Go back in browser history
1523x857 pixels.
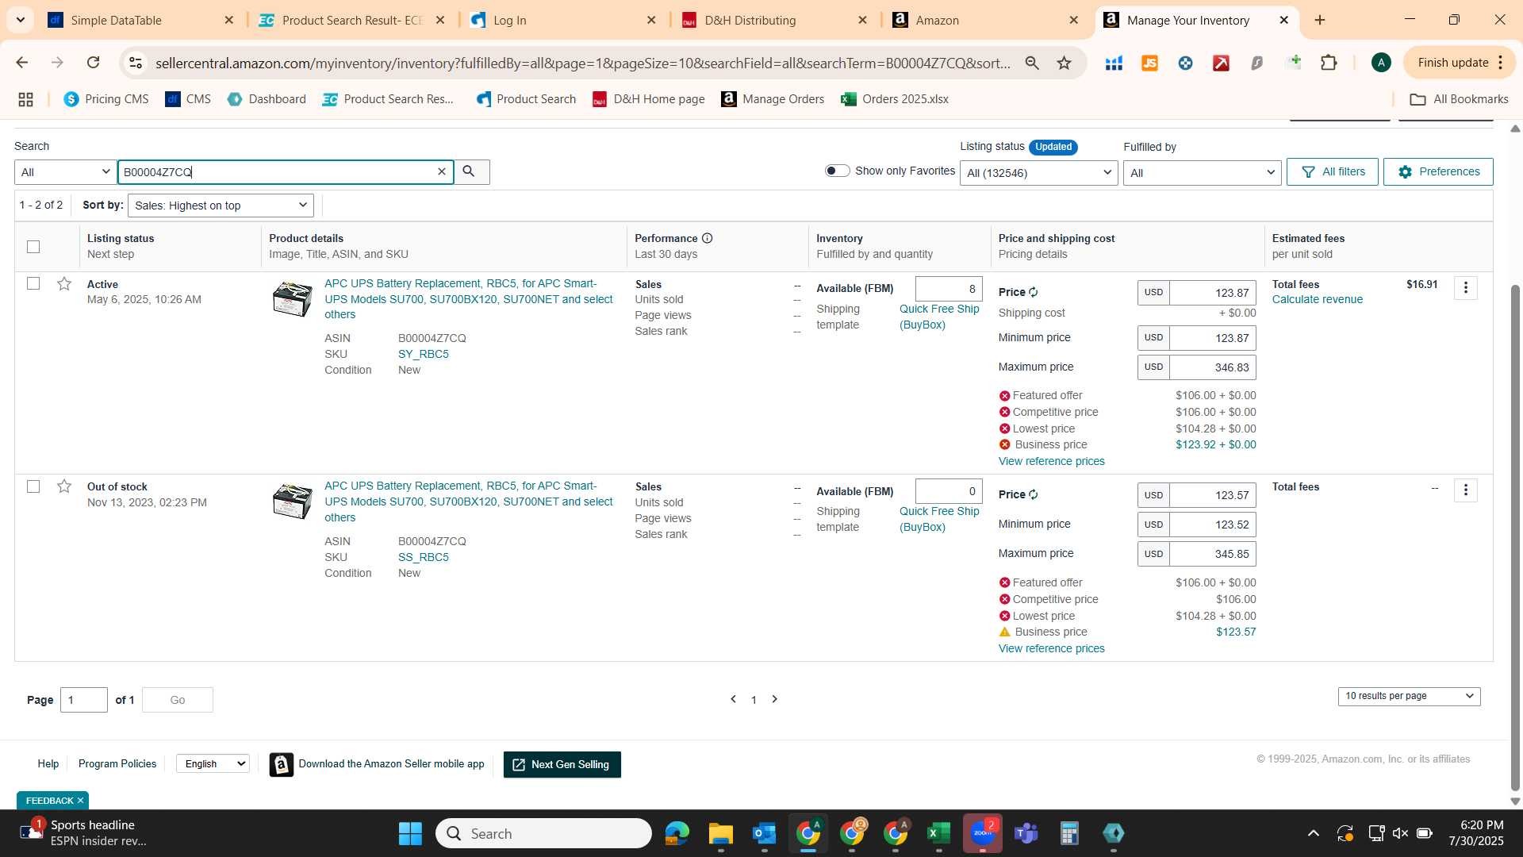(22, 63)
